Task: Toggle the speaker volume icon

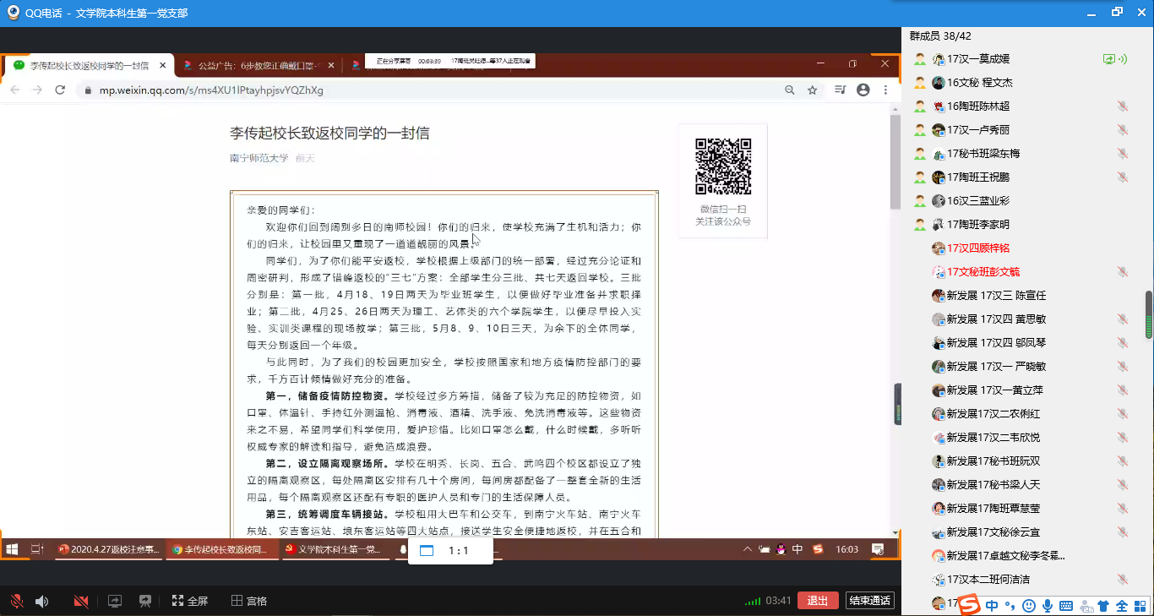Action: click(x=41, y=602)
